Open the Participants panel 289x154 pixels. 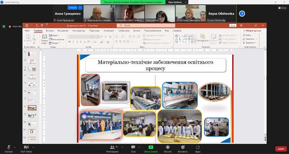(112, 148)
